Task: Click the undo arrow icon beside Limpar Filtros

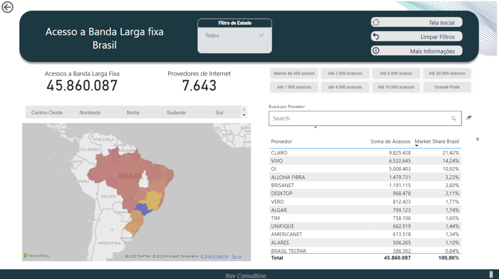Action: [x=376, y=37]
